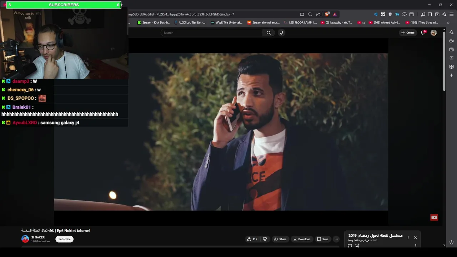Click the 7TV extension icon
The image size is (457, 257).
click(397, 14)
